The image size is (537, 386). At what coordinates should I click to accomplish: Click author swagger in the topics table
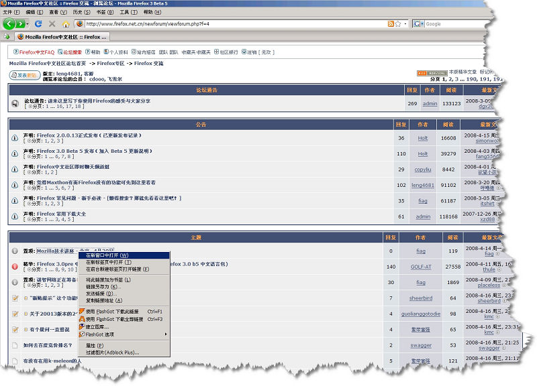tap(421, 345)
